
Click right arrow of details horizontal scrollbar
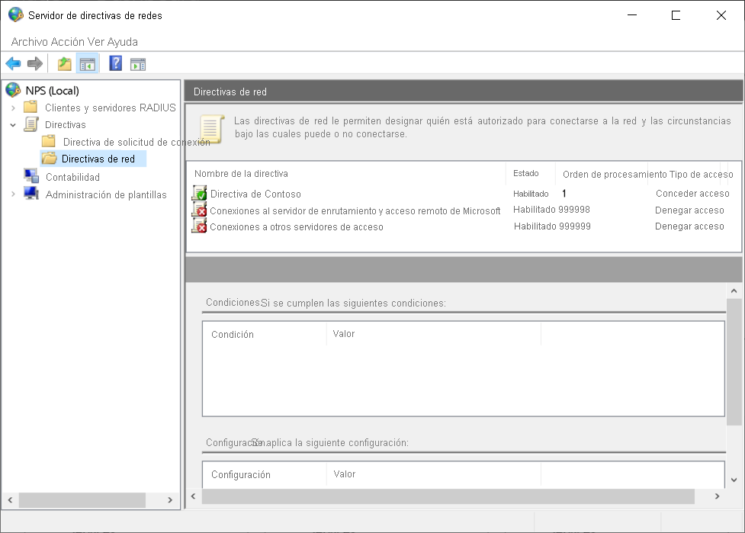pos(717,496)
